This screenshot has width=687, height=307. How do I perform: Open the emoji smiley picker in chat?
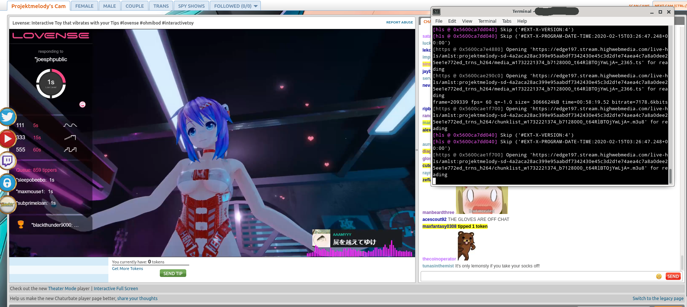point(659,277)
